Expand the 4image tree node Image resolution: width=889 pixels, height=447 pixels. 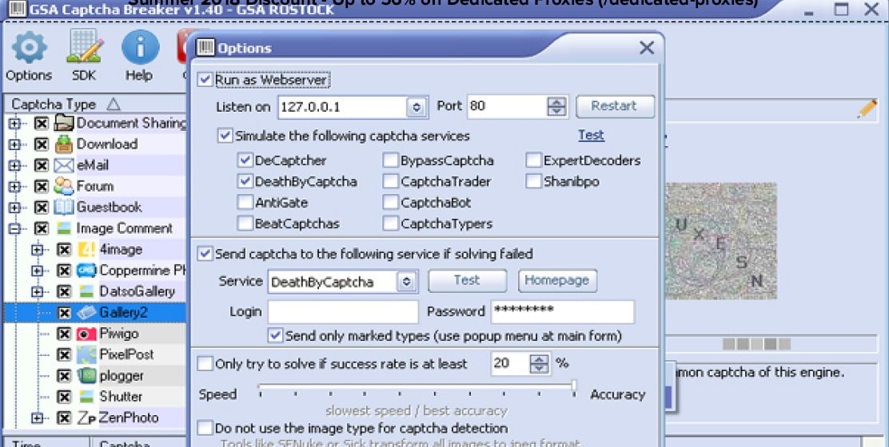(38, 250)
